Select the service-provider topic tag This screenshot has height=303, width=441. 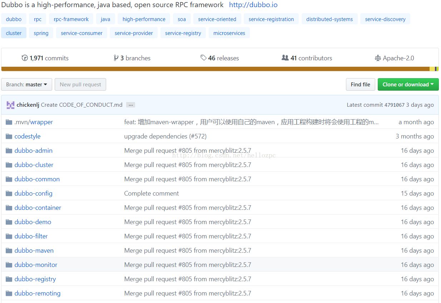(134, 33)
